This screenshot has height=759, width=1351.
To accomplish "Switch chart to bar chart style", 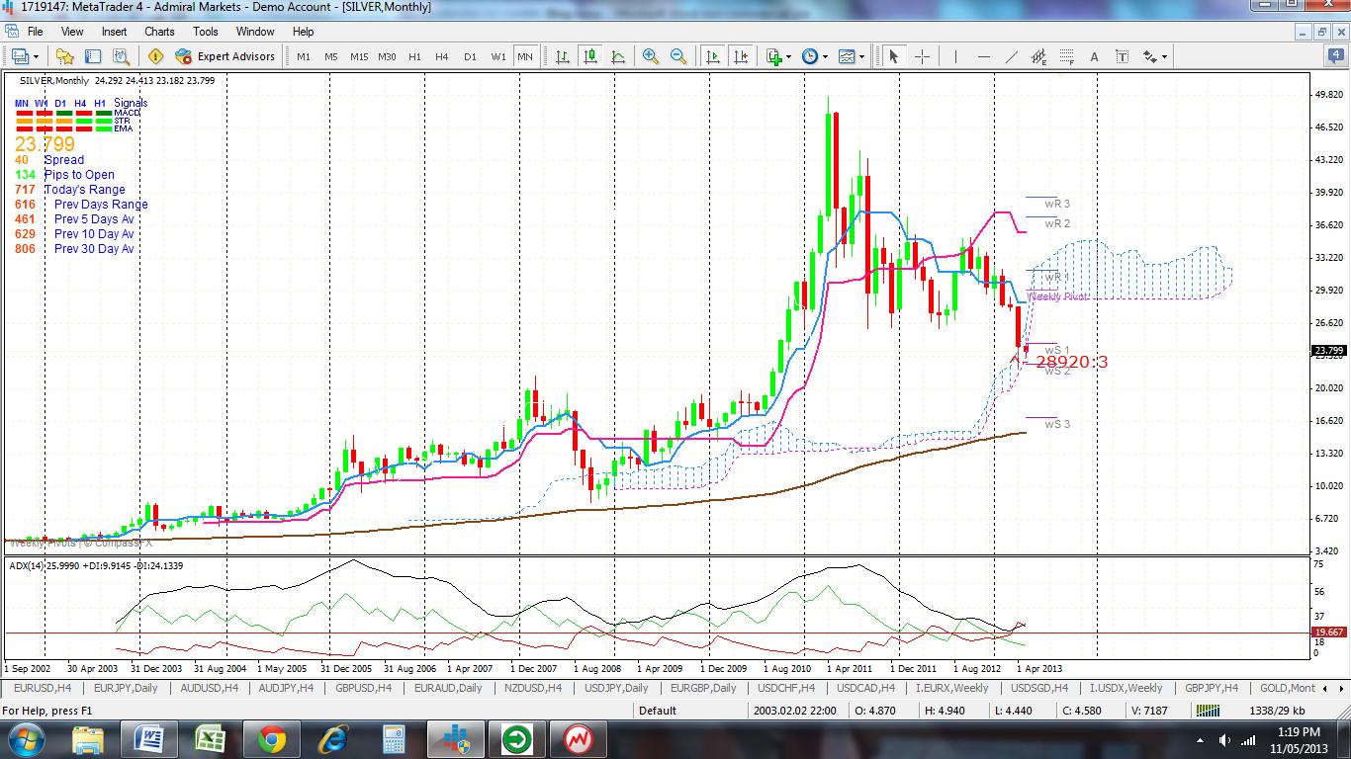I will point(563,56).
